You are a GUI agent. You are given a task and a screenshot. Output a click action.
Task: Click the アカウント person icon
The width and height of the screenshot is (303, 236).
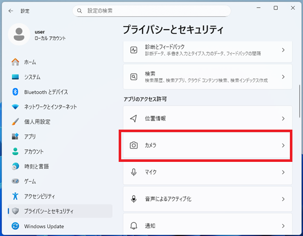click(15, 151)
